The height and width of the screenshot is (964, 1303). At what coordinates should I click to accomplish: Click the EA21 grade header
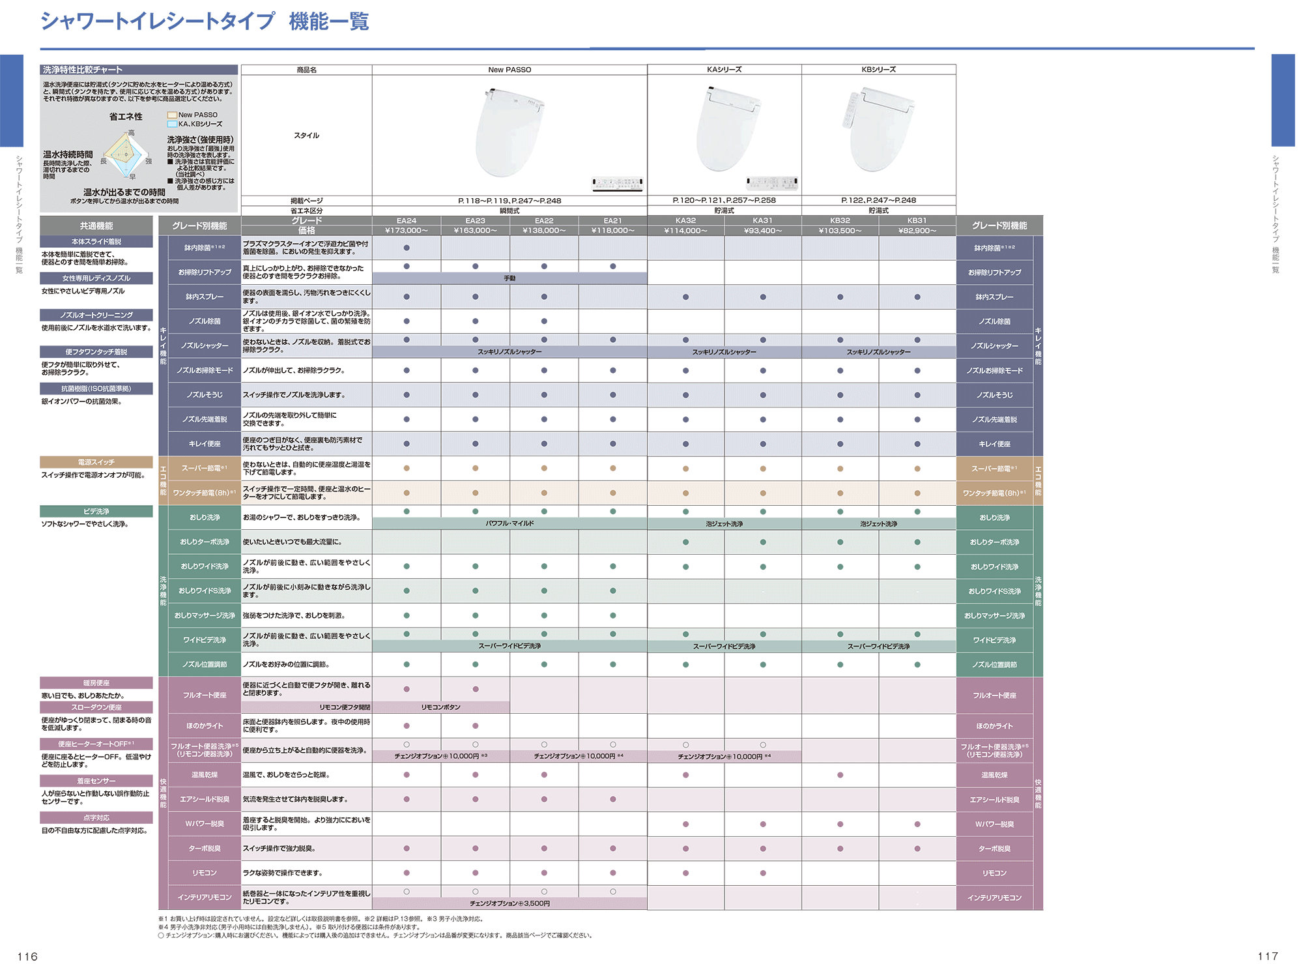click(613, 221)
